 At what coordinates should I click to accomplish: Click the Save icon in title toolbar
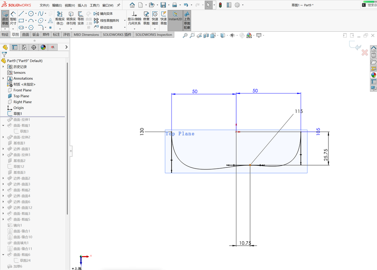[x=163, y=5]
